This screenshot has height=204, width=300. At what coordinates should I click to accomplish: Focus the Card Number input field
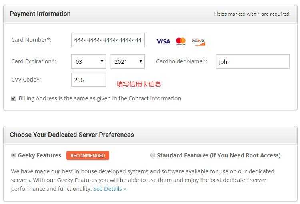(x=108, y=40)
